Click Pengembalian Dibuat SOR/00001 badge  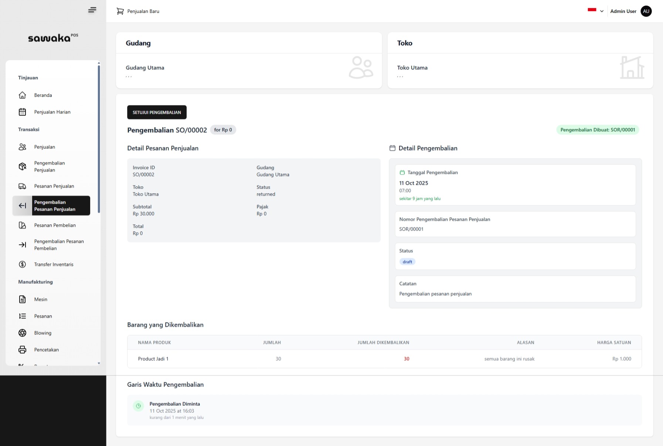pos(597,130)
